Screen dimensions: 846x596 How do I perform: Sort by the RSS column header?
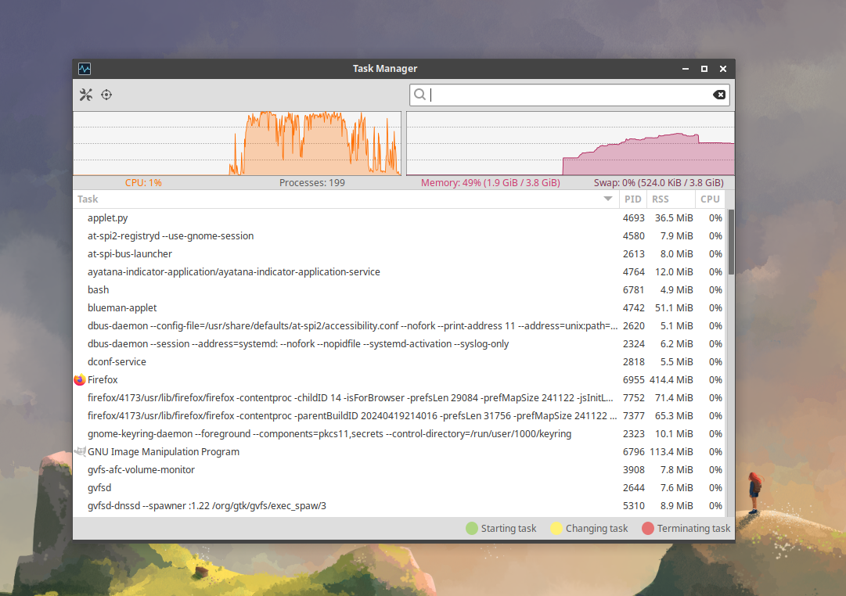point(671,199)
